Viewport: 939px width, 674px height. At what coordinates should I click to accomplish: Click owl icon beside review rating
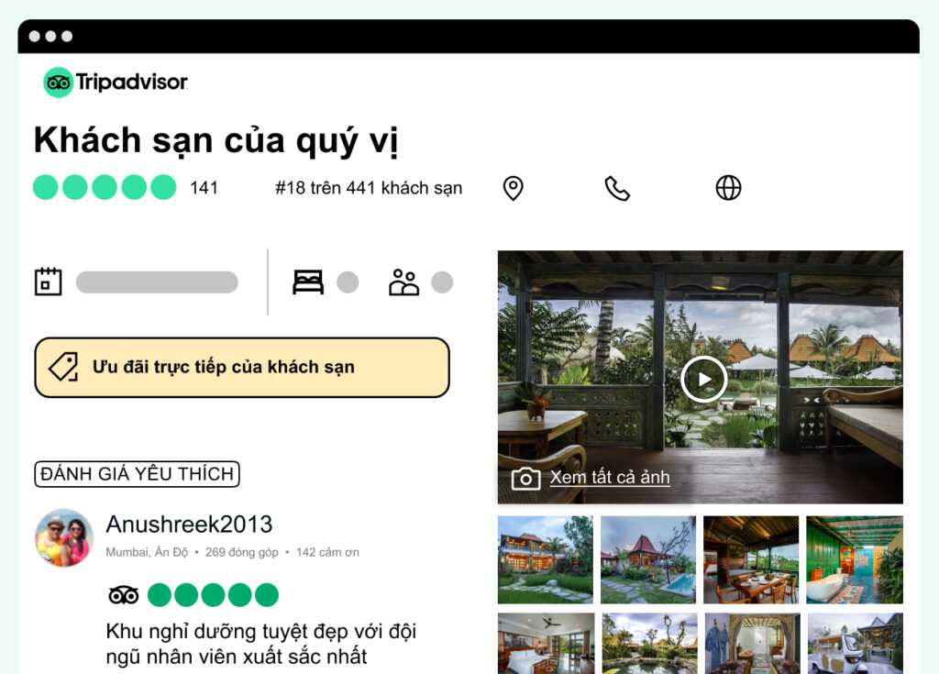click(x=124, y=595)
